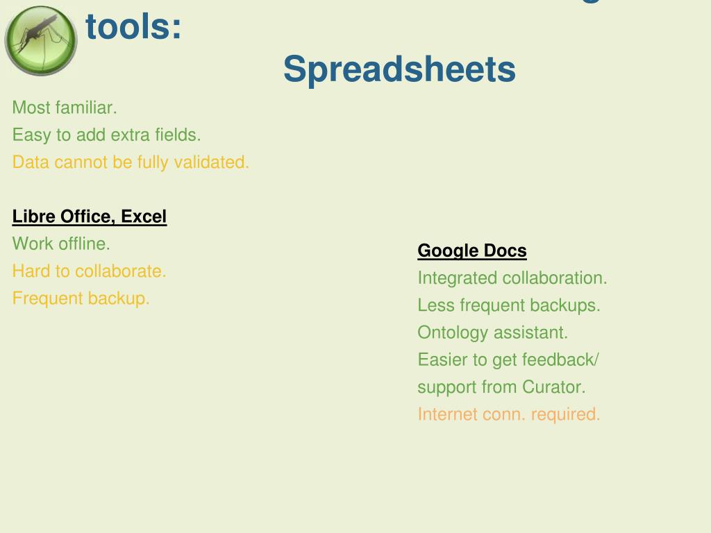Click the 'tools:' title text
Screen dimensions: 711x533
133,27
